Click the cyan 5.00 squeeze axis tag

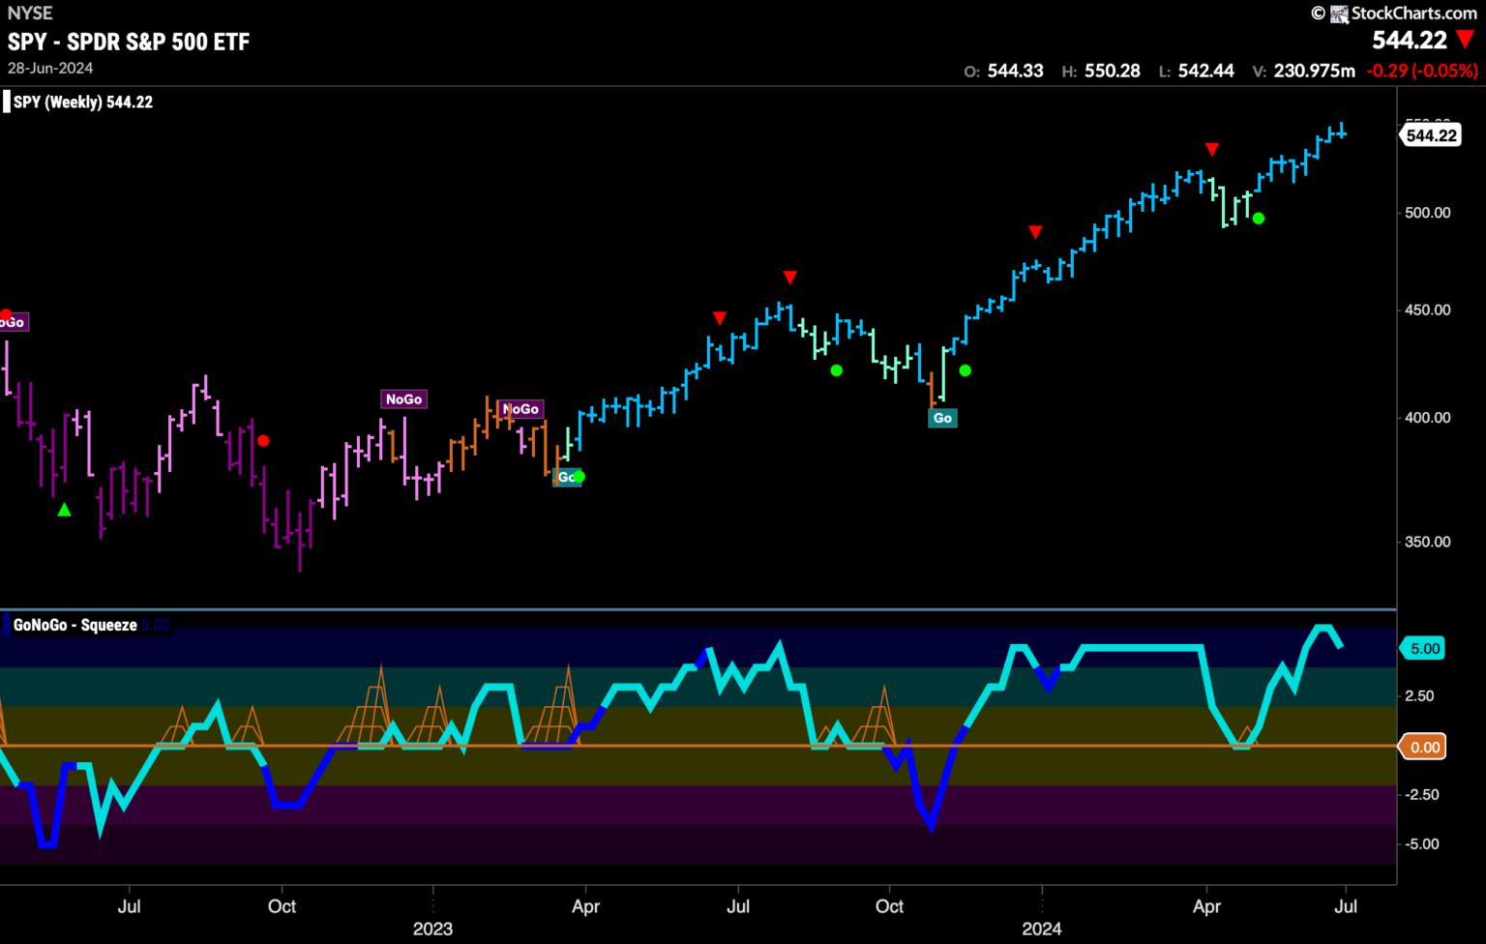pos(1424,649)
